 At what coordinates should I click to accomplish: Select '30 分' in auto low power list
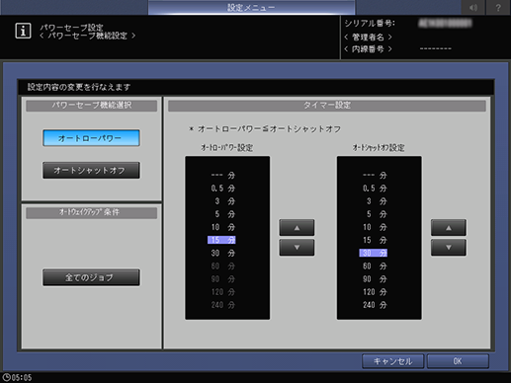(223, 253)
